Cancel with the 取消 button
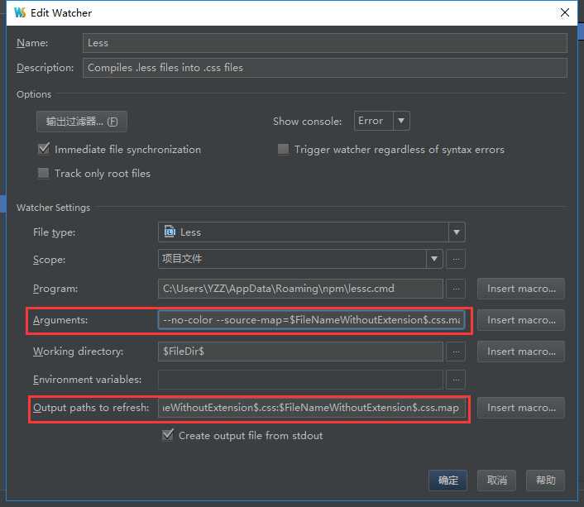584x507 pixels. click(x=496, y=481)
